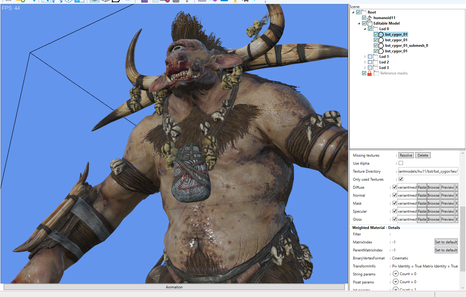Click the Diffuse texture path field
Image resolution: width=466 pixels, height=297 pixels.
pyautogui.click(x=407, y=187)
